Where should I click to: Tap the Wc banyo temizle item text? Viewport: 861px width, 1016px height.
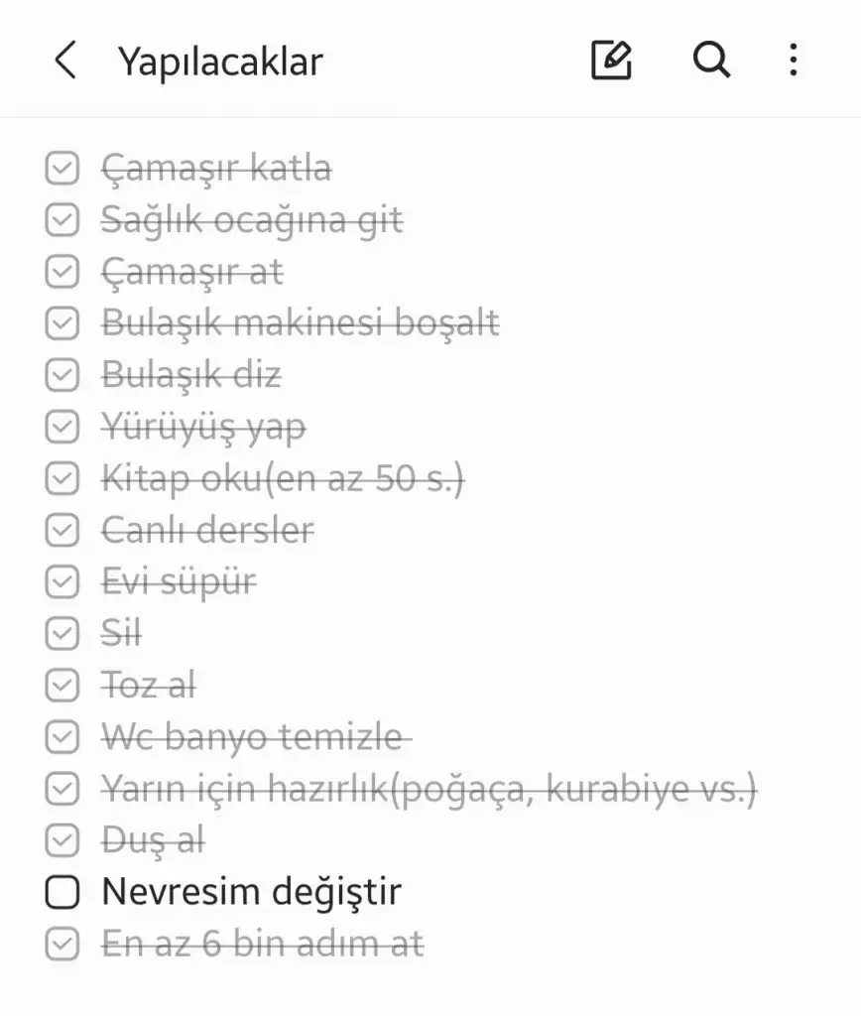257,737
